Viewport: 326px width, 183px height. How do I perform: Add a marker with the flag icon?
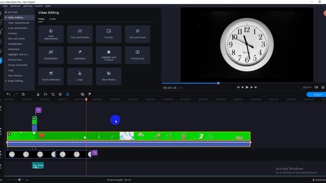(90, 95)
